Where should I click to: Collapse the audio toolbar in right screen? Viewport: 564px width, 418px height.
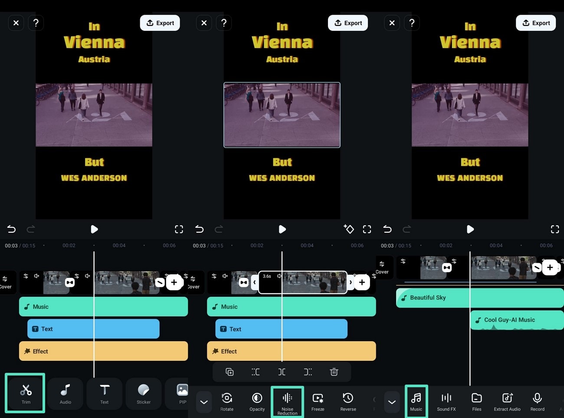coord(392,402)
